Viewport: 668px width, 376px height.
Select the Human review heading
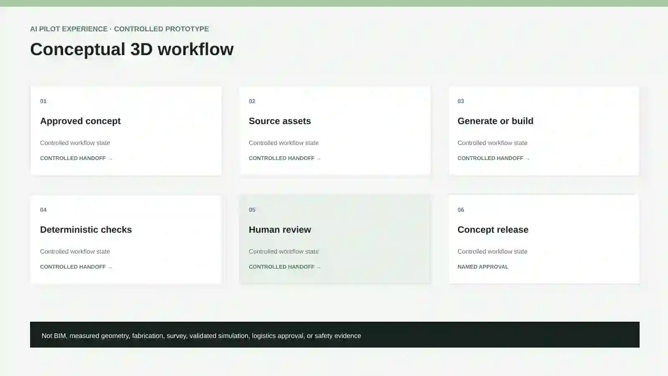pos(280,230)
